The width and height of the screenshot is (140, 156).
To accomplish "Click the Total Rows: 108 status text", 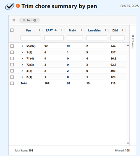I will coord(24,150).
